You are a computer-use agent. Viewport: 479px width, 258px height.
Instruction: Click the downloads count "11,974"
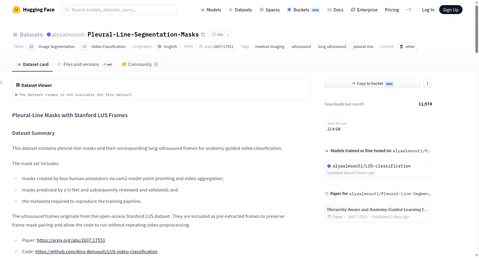tap(425, 104)
